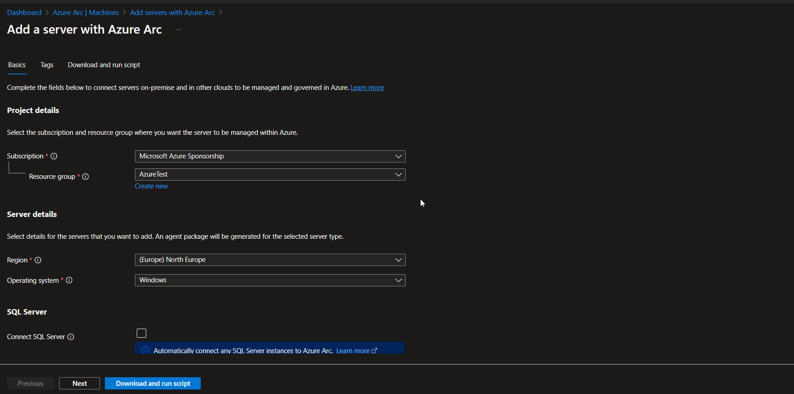Screen dimensions: 794x394
Task: Click the Resource group info icon
Action: pyautogui.click(x=85, y=177)
